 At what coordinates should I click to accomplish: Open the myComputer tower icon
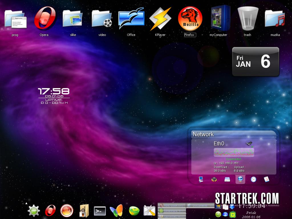(x=220, y=18)
